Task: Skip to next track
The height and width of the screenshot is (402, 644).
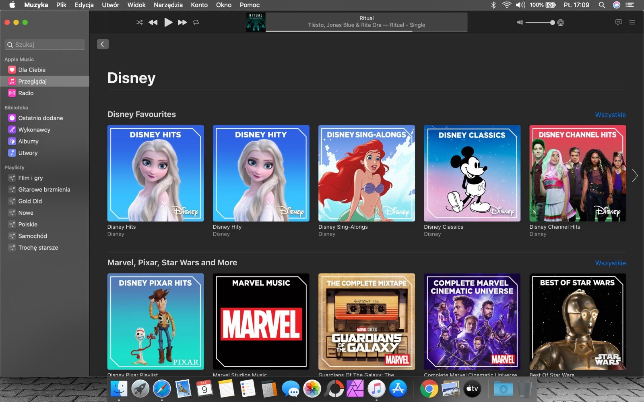Action: click(182, 23)
